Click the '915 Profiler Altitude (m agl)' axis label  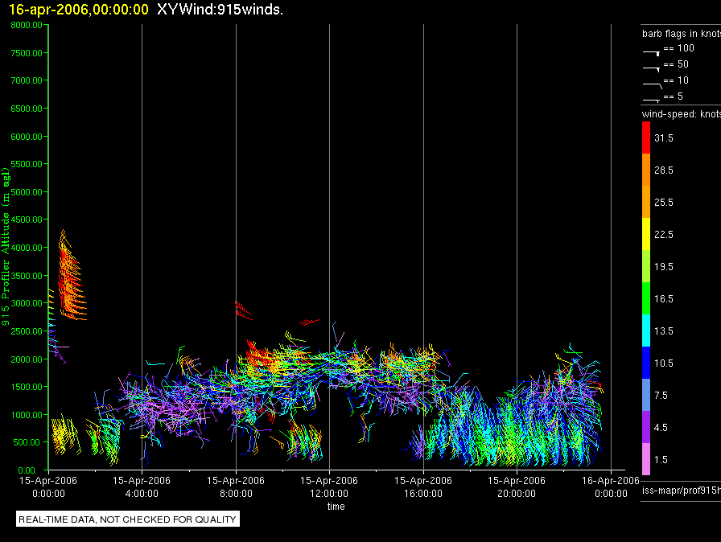click(6, 247)
